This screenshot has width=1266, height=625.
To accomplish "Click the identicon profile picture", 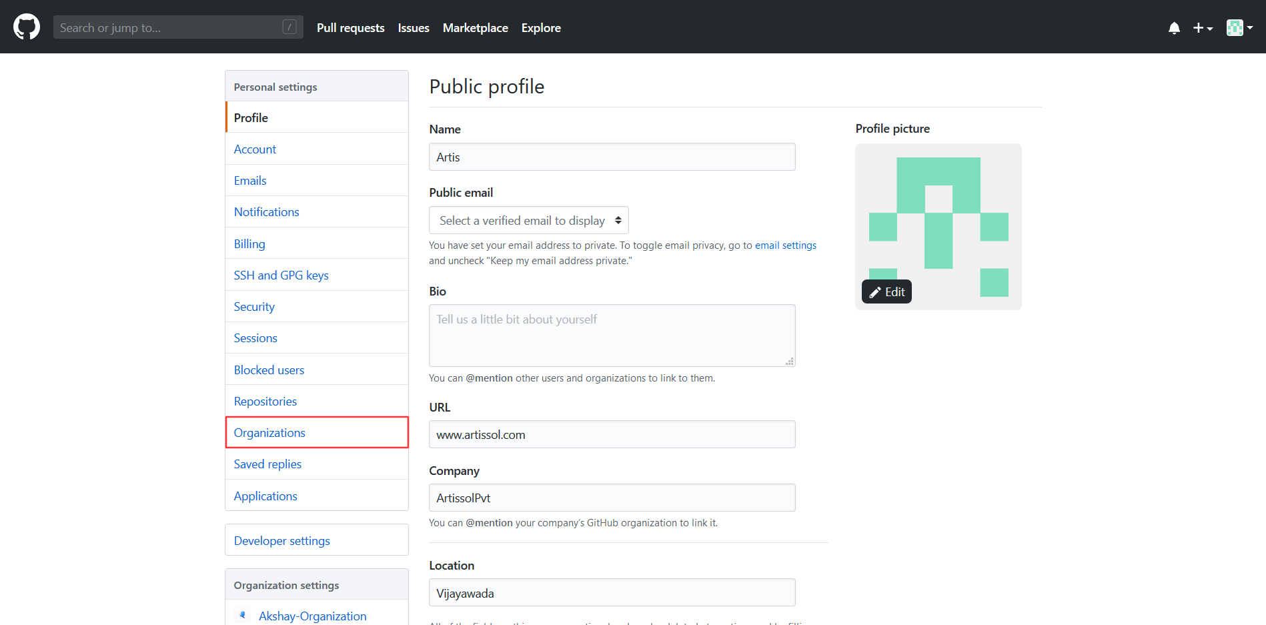I will point(938,227).
